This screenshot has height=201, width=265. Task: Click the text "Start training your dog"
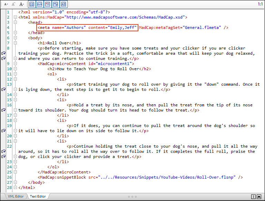click(101, 84)
